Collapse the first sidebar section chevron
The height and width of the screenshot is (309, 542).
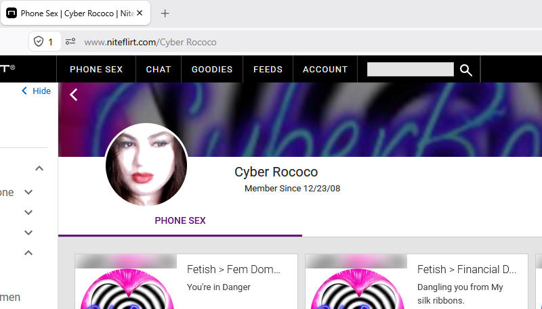tap(39, 168)
